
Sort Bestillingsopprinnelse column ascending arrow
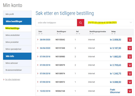(x=90, y=34)
